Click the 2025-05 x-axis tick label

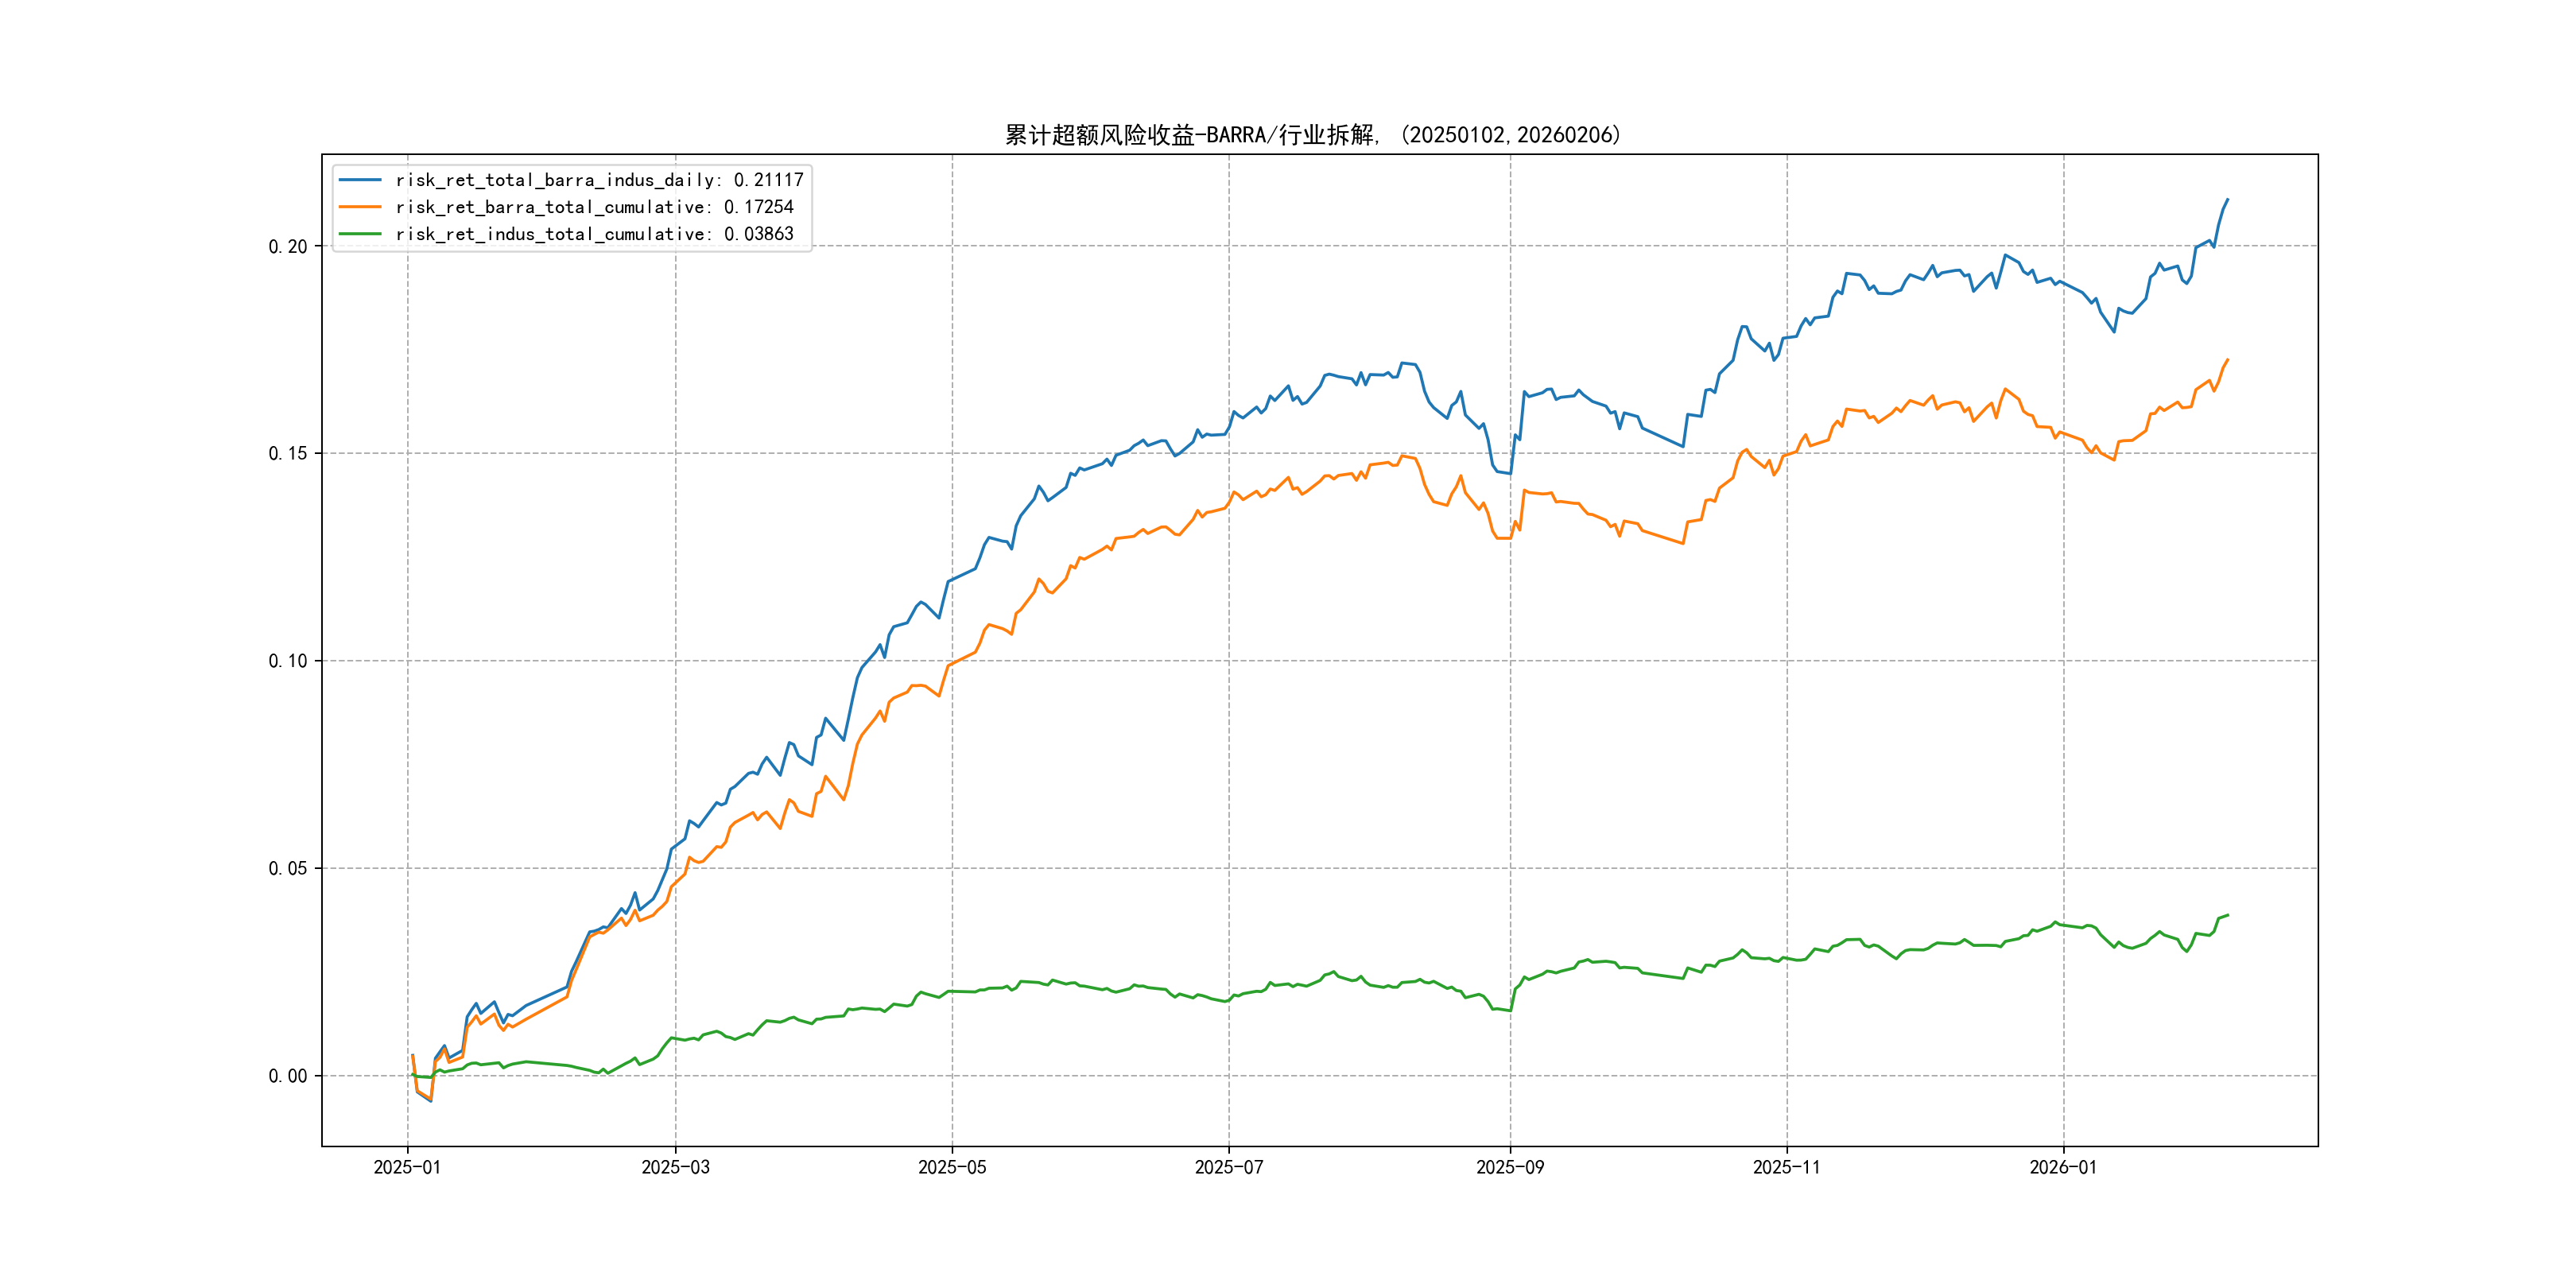[952, 1168]
